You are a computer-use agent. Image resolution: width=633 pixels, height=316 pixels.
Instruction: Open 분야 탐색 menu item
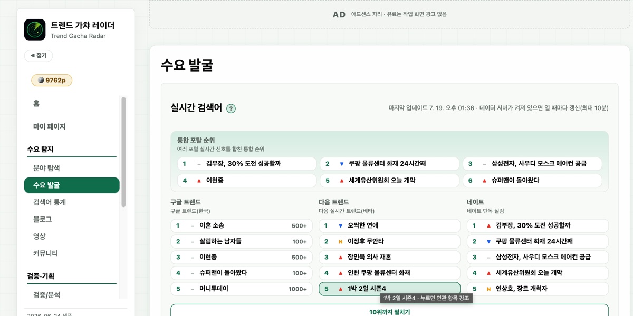click(72, 168)
